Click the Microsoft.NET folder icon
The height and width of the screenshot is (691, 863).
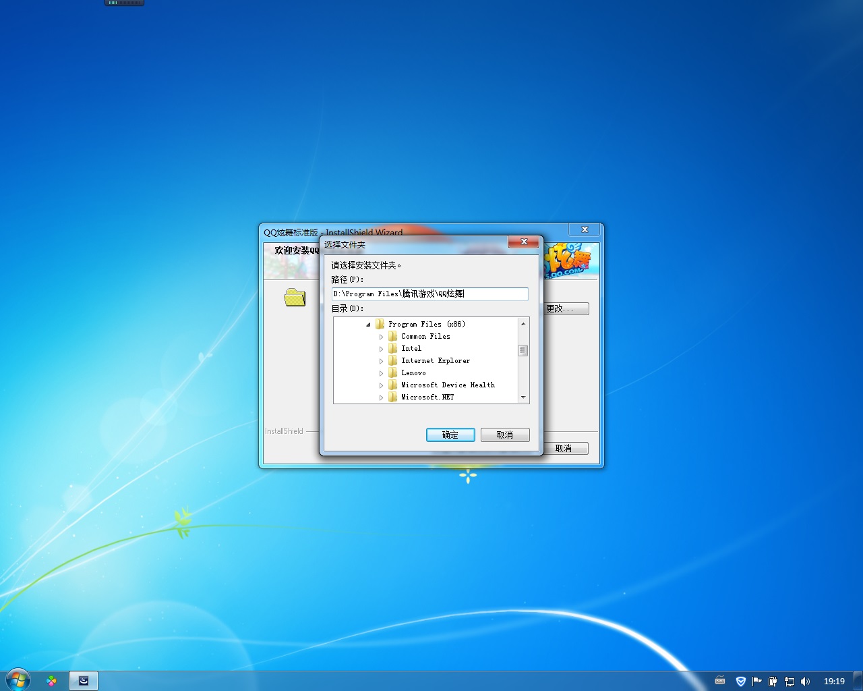(392, 397)
